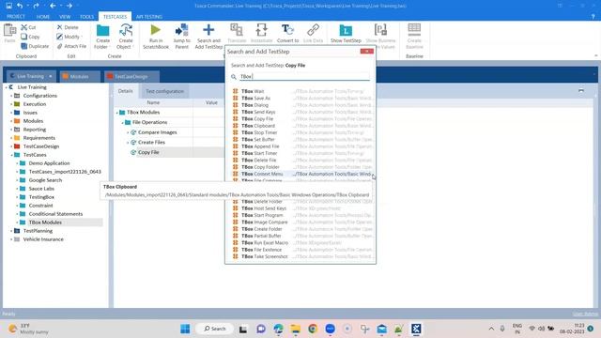601x338 pixels.
Task: Open Google Chrome from the taskbar
Action: [313, 329]
